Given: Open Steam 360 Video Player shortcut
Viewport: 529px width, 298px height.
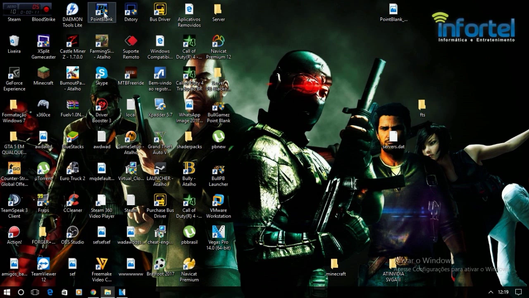Looking at the screenshot, I should 102,207.
